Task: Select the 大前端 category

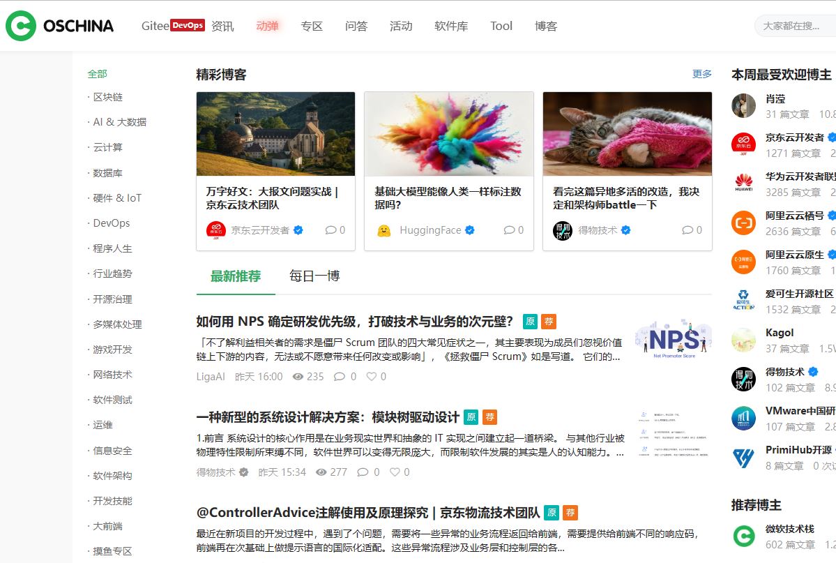Action: pos(107,526)
